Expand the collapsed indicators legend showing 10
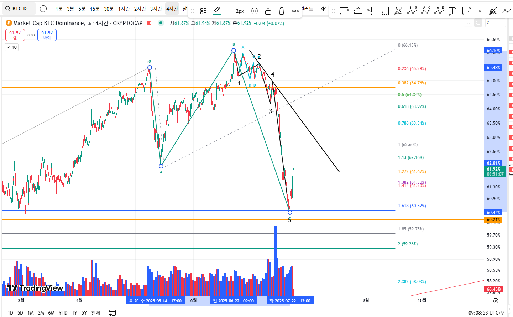The image size is (513, 317). (11, 47)
